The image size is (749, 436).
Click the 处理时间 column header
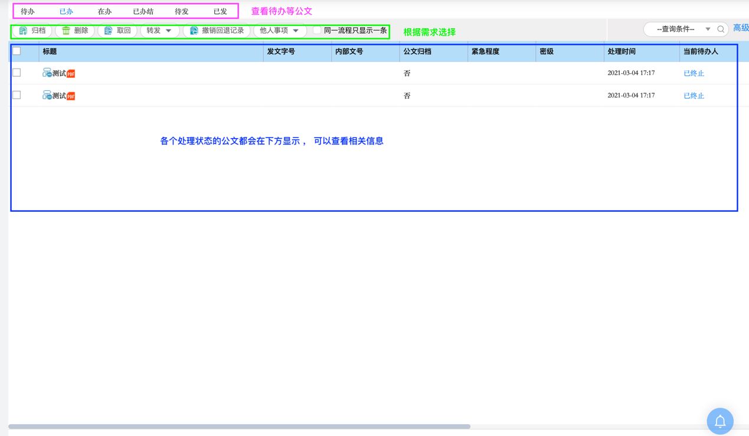pyautogui.click(x=622, y=51)
